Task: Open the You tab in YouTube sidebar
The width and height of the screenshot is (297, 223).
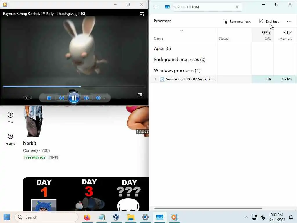Action: pos(10,118)
